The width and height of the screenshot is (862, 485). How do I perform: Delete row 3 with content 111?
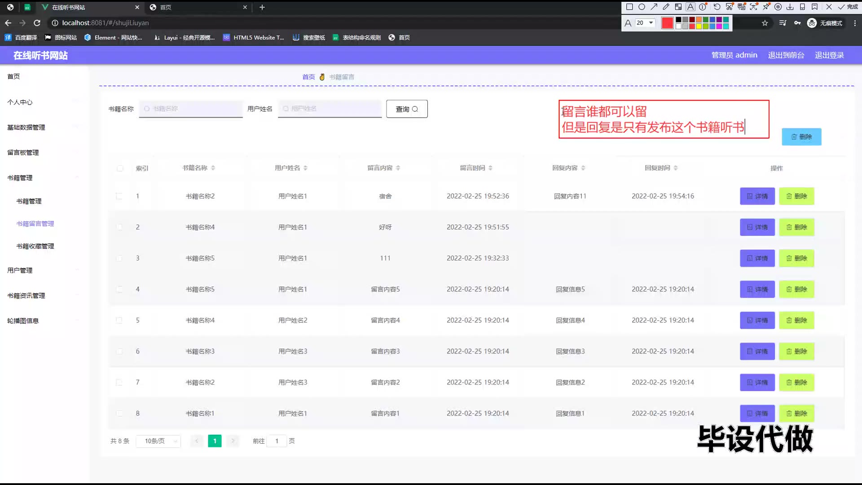(x=796, y=258)
